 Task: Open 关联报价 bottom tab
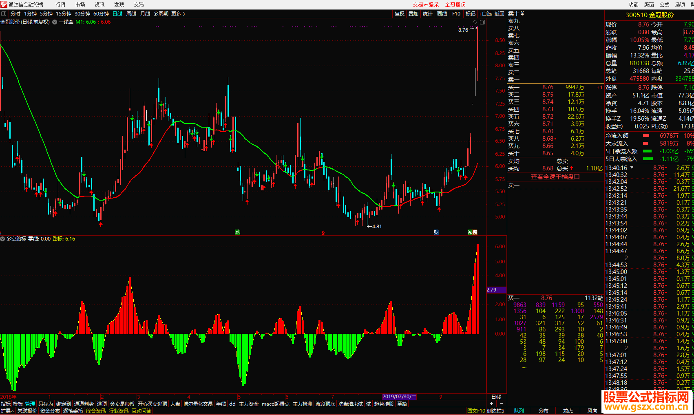(27, 411)
